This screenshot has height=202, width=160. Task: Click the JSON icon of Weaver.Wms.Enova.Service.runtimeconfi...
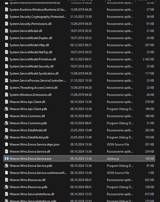coord(6,173)
